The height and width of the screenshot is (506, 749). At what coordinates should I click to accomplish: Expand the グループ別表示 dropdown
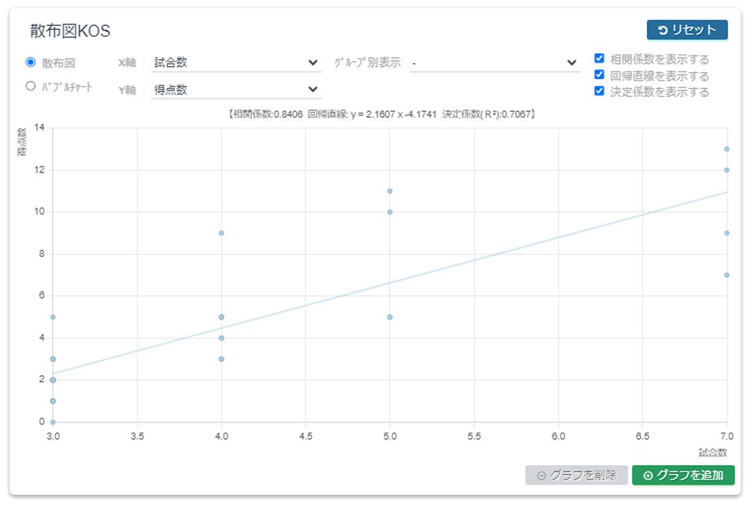[494, 62]
